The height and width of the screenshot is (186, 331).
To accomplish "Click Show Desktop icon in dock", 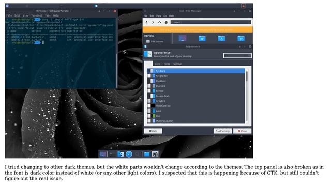I will pos(102,154).
